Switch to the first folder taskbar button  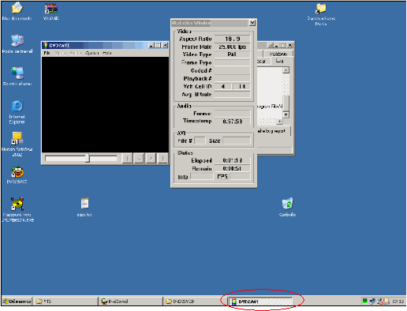tap(65, 302)
